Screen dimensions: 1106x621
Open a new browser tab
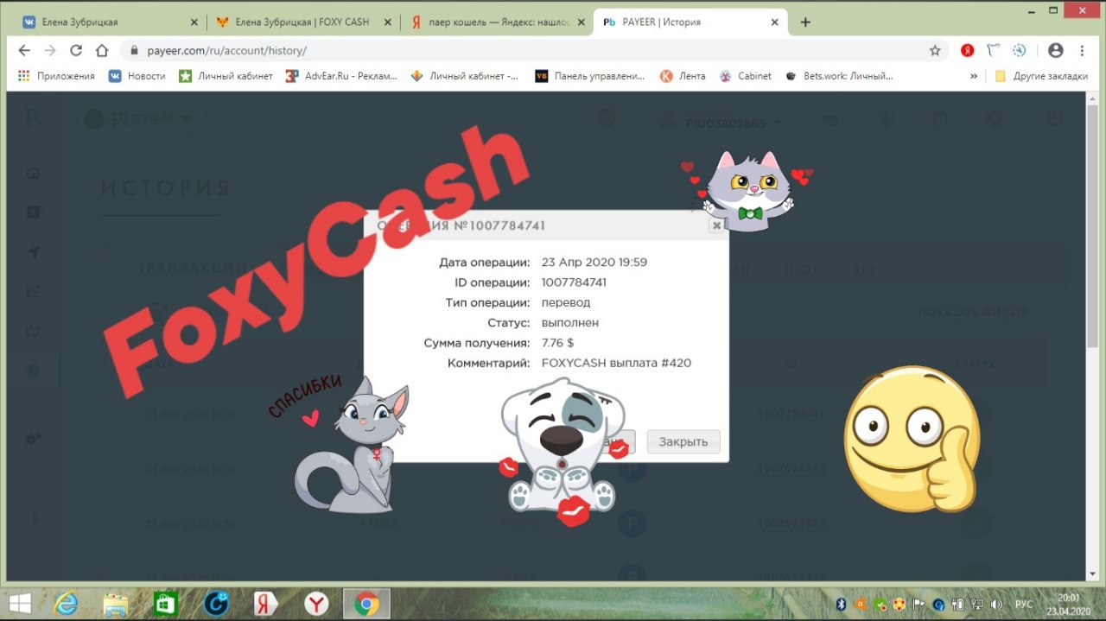(805, 22)
